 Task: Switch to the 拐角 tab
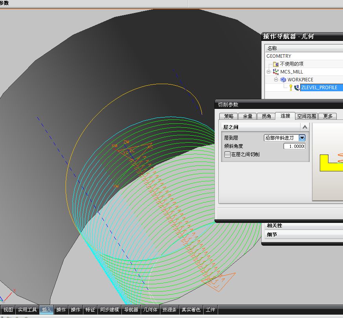point(266,116)
